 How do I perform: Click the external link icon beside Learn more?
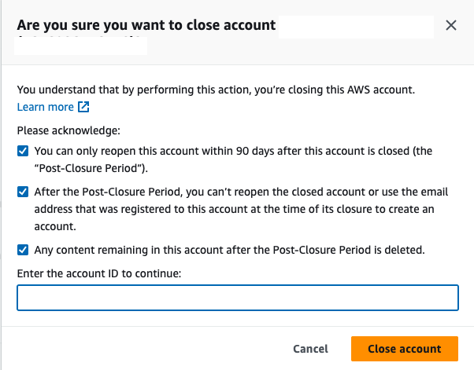tap(83, 107)
